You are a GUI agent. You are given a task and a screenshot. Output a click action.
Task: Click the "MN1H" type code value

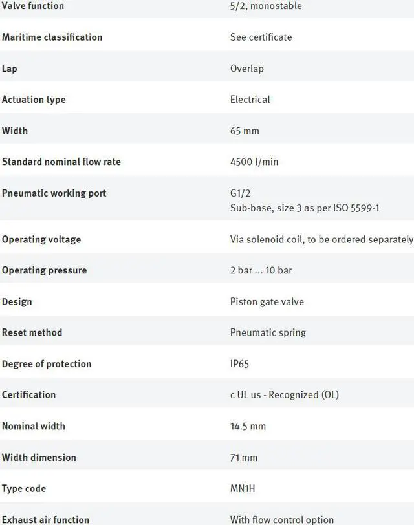(x=243, y=489)
